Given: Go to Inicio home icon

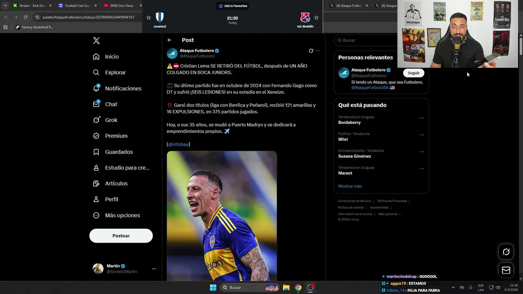Looking at the screenshot, I should point(96,57).
